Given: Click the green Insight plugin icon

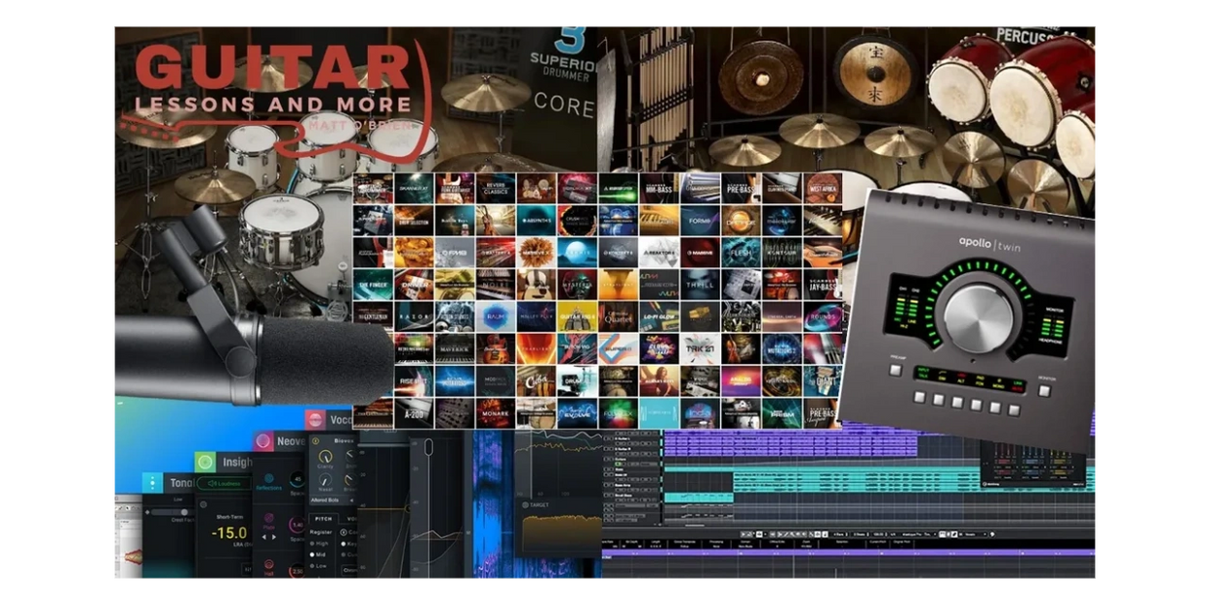Looking at the screenshot, I should click(205, 463).
